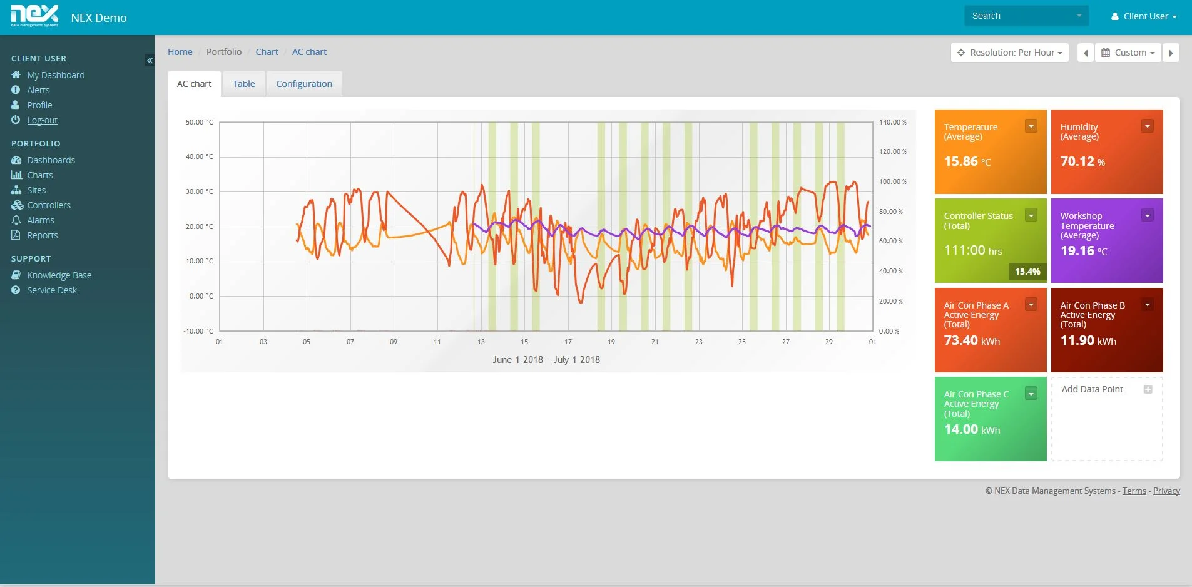
Task: Click Chart breadcrumb link
Action: 267,52
